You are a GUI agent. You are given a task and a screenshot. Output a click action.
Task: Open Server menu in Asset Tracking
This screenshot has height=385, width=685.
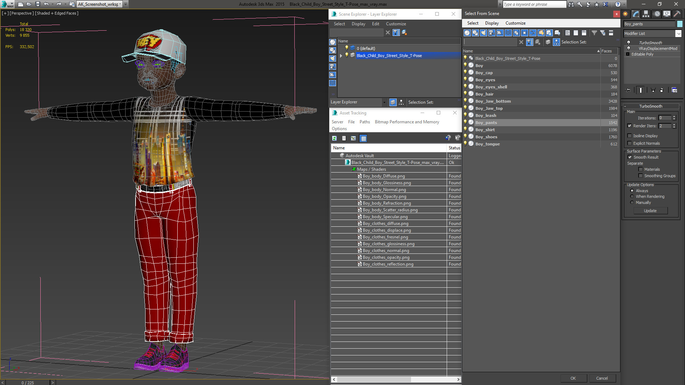[337, 122]
